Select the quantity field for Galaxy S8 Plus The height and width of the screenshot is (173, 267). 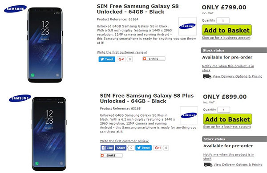pyautogui.click(x=224, y=110)
